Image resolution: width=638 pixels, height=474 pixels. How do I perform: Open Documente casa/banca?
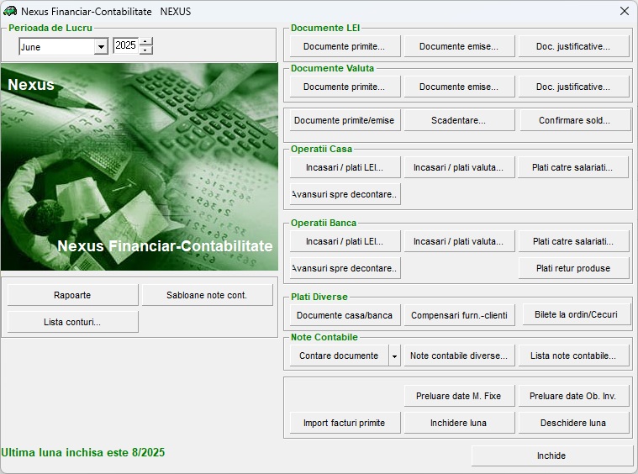coord(345,315)
